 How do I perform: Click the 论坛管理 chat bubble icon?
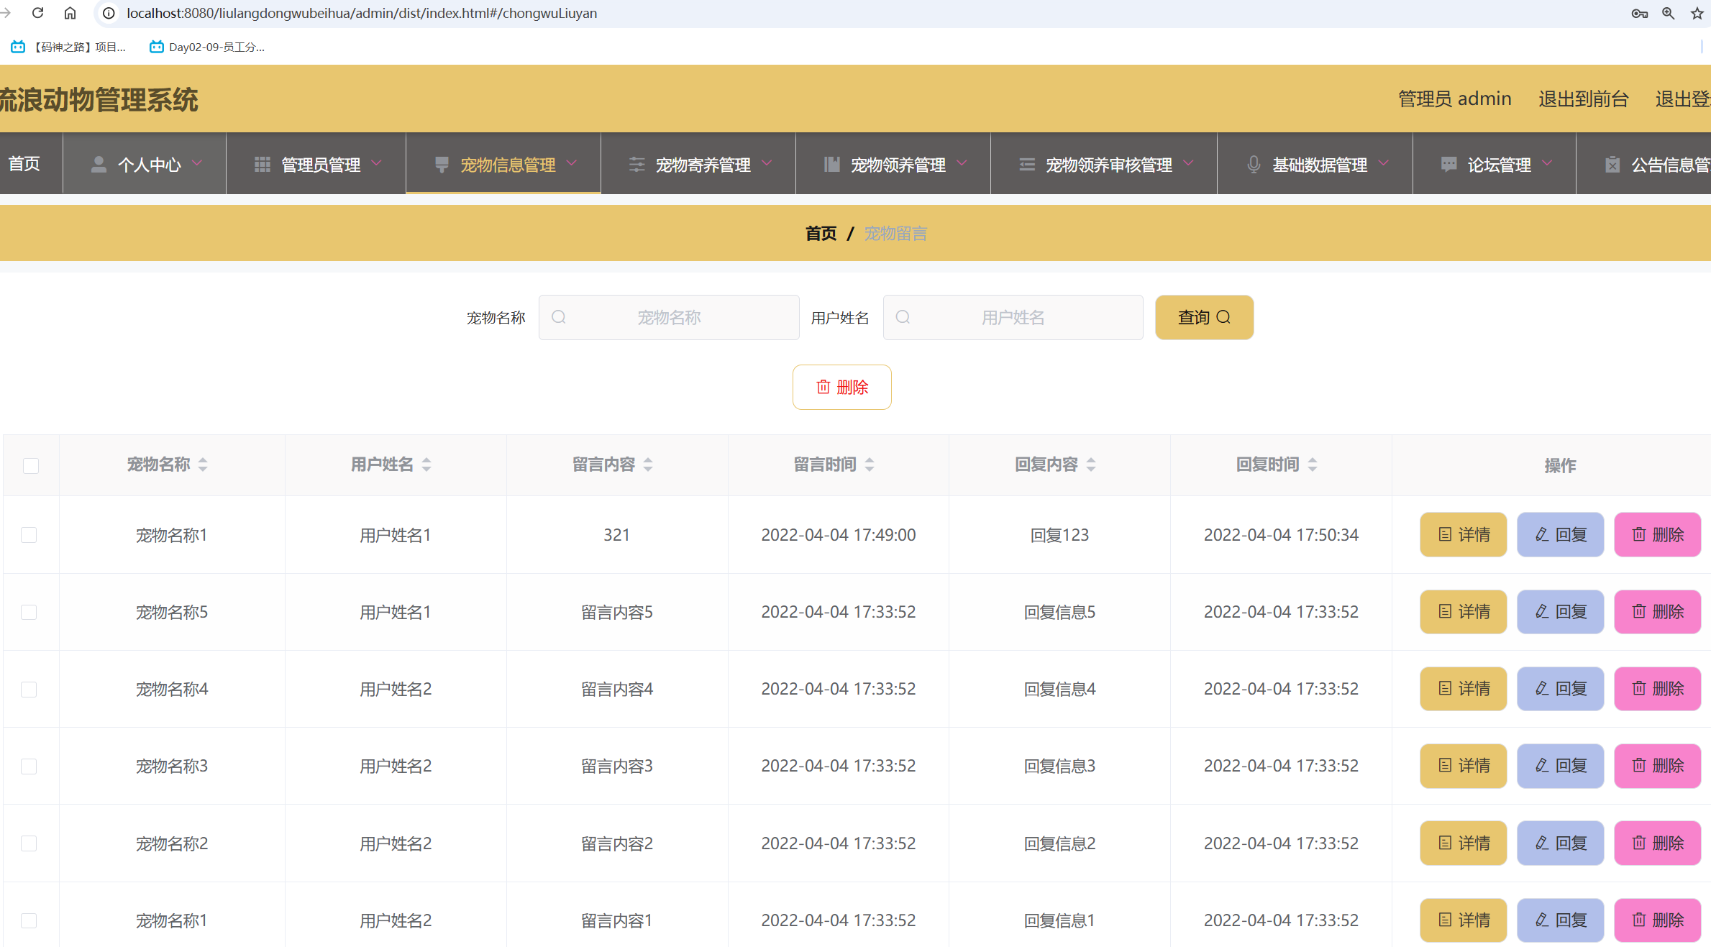pos(1448,165)
